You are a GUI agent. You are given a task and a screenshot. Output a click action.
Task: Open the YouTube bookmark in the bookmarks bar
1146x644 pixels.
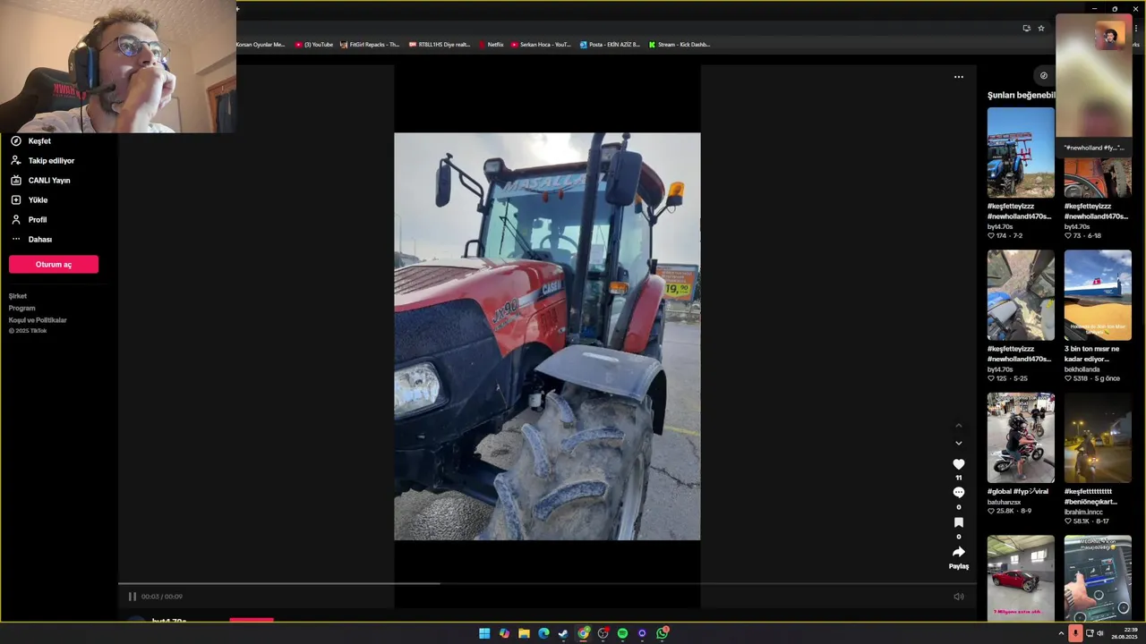[x=314, y=45]
